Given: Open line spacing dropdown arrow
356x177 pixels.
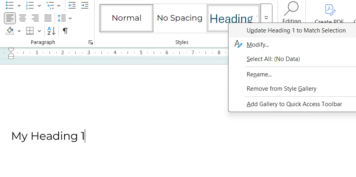Looking at the screenshot, I should coord(70,18).
